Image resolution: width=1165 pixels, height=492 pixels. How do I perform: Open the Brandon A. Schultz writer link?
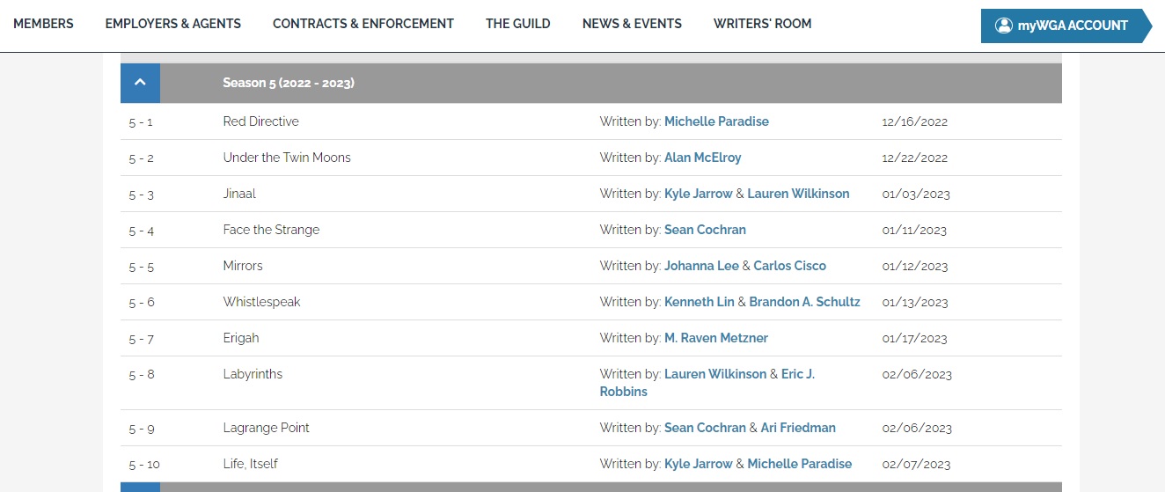pyautogui.click(x=805, y=302)
